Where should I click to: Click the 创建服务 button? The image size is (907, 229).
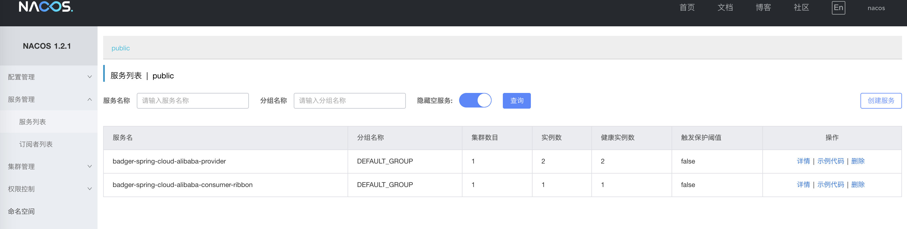[x=881, y=101]
